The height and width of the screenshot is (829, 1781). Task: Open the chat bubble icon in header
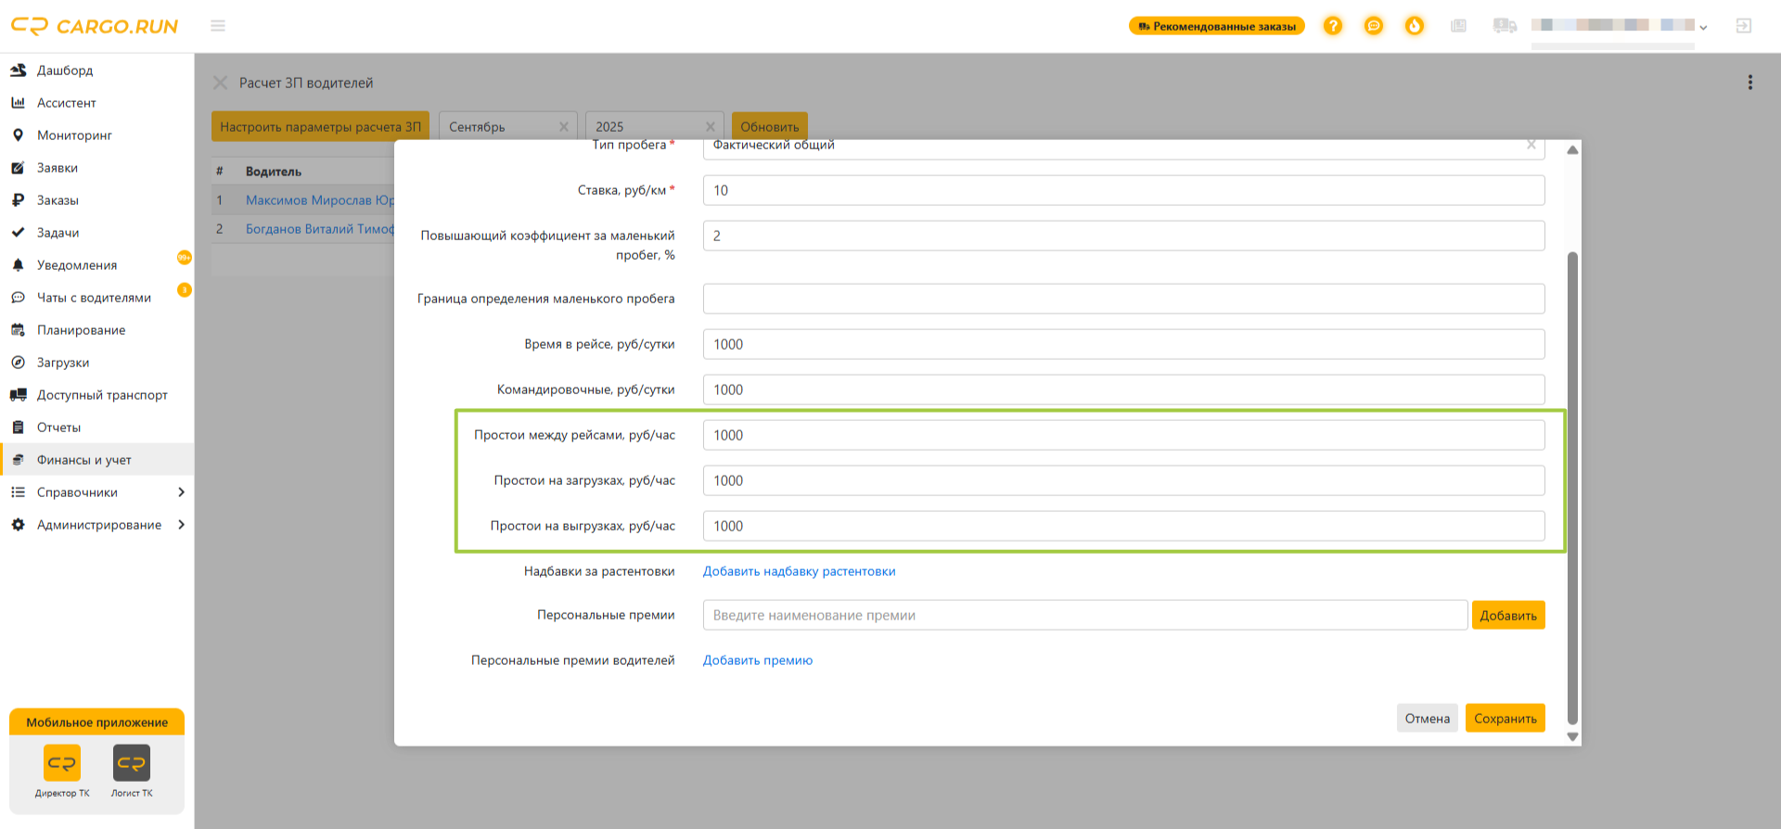(1373, 26)
